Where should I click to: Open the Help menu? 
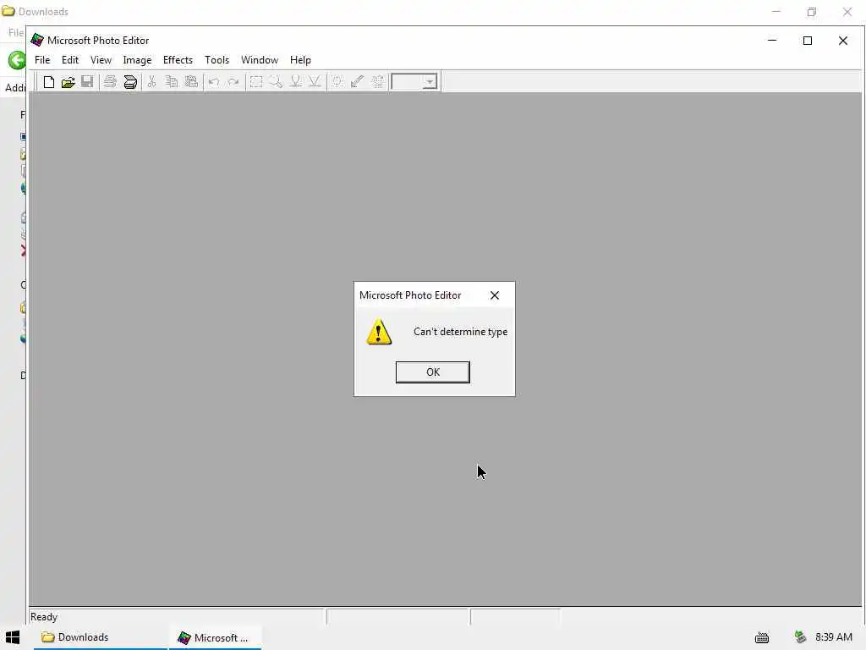click(x=300, y=60)
